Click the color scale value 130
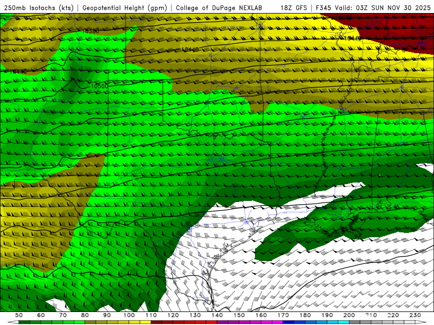 point(195,315)
